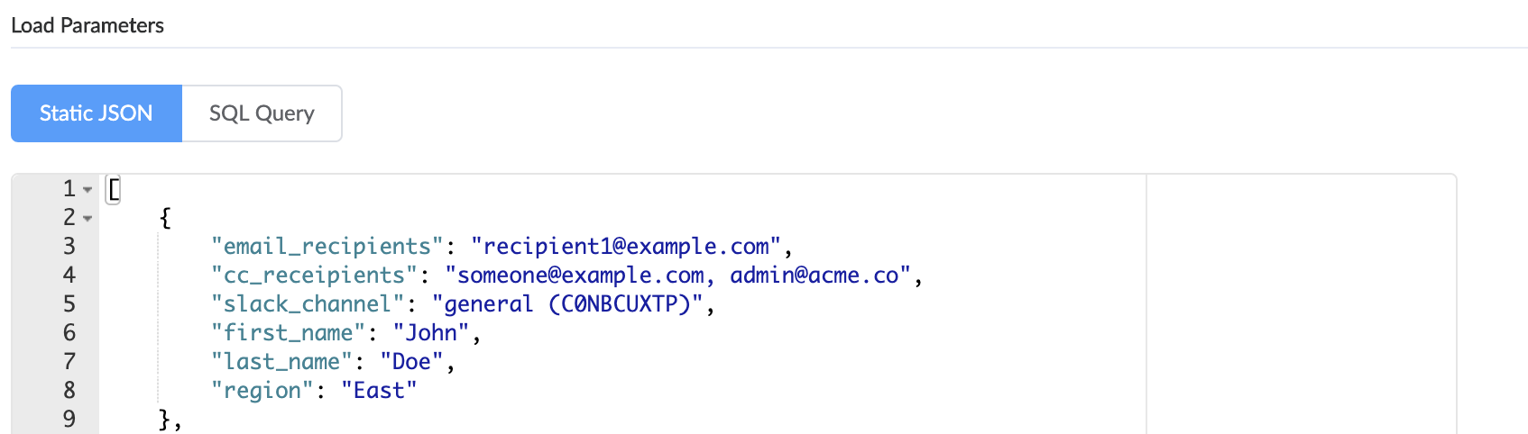Click the "Doe" value
This screenshot has width=1528, height=434.
(411, 361)
